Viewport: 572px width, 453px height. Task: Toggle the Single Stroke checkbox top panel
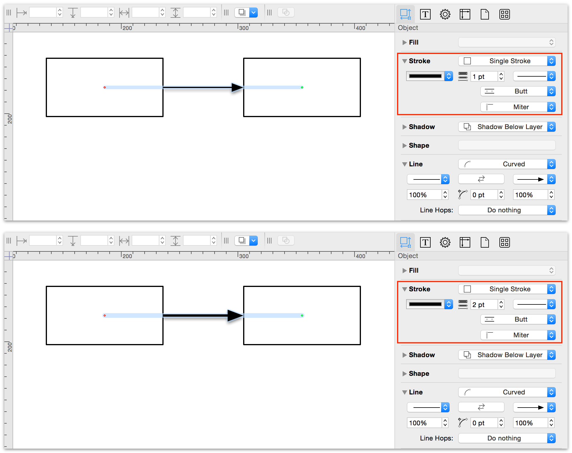click(x=466, y=61)
